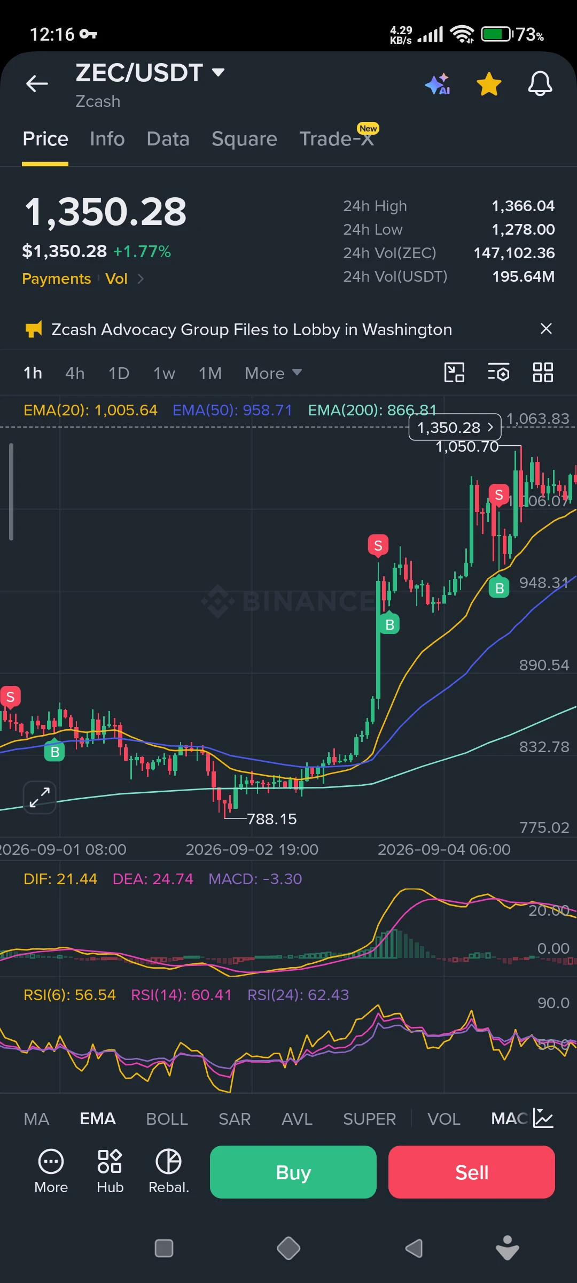The height and width of the screenshot is (1283, 577).
Task: Select the 1w timeframe
Action: point(164,373)
